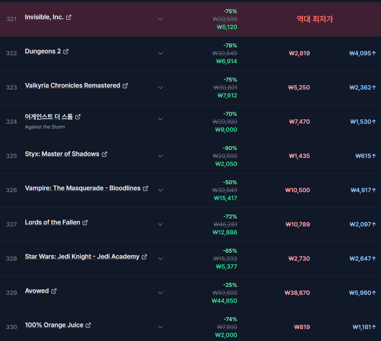Click the ₩1,181 price difference value

(364, 327)
